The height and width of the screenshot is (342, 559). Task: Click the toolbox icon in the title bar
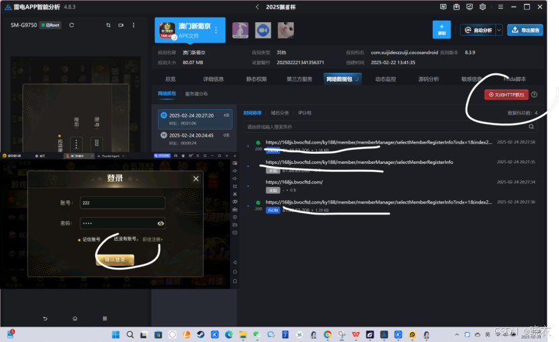pos(457,7)
